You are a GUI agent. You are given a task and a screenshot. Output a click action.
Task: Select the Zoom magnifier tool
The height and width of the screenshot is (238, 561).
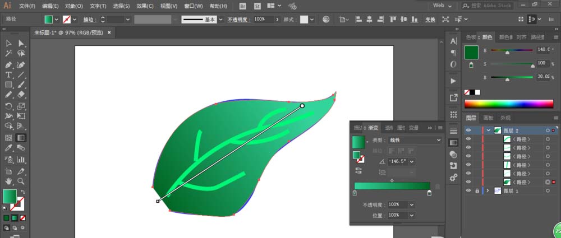pyautogui.click(x=21, y=181)
